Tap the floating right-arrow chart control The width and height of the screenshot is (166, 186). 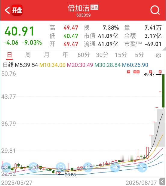coord(115,167)
